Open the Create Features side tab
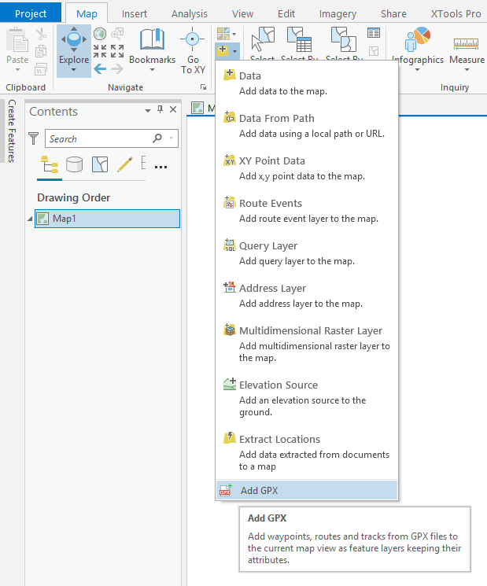The image size is (487, 586). [x=12, y=131]
